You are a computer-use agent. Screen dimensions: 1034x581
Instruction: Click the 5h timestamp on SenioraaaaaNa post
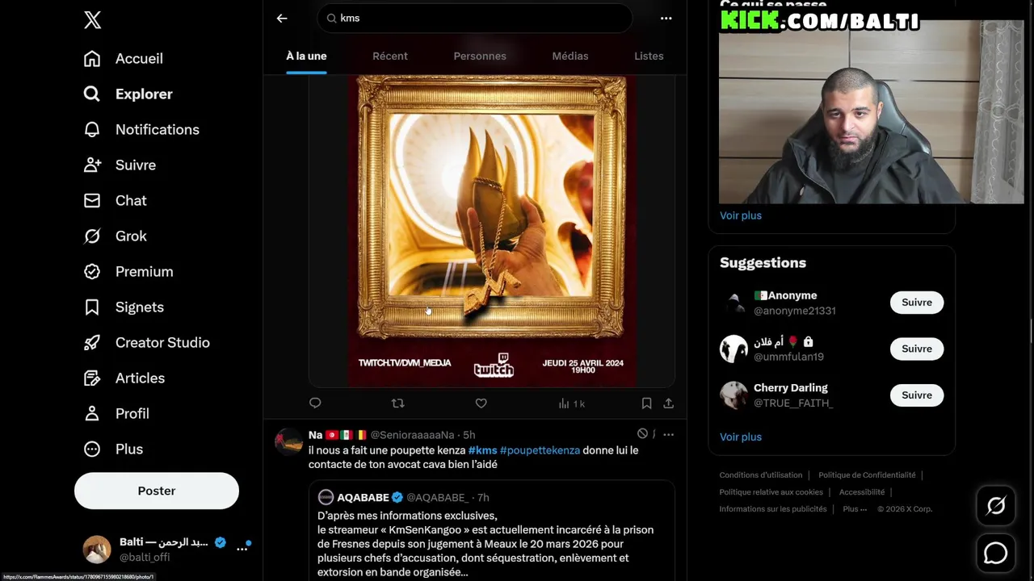point(469,435)
